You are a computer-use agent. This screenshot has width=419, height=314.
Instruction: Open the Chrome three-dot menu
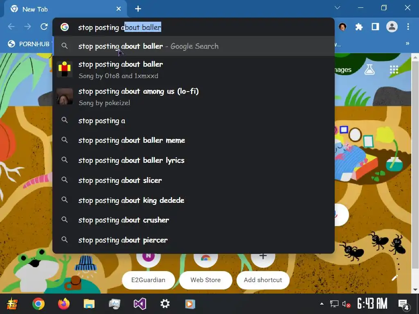(408, 27)
